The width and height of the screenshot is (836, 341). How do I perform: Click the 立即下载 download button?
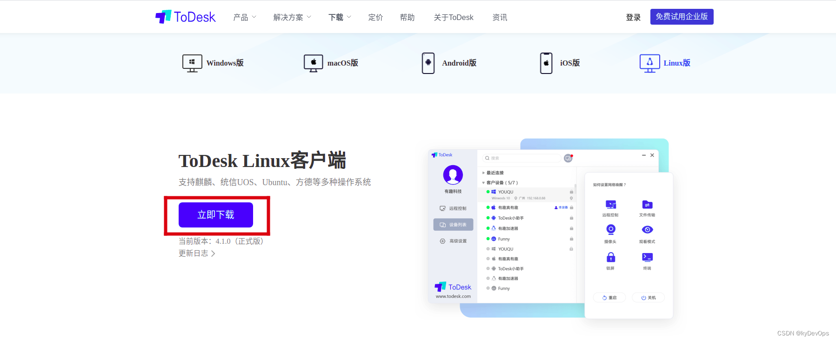point(216,215)
